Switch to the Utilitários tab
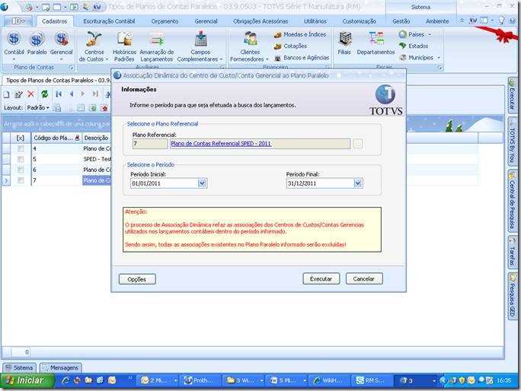 coord(315,21)
